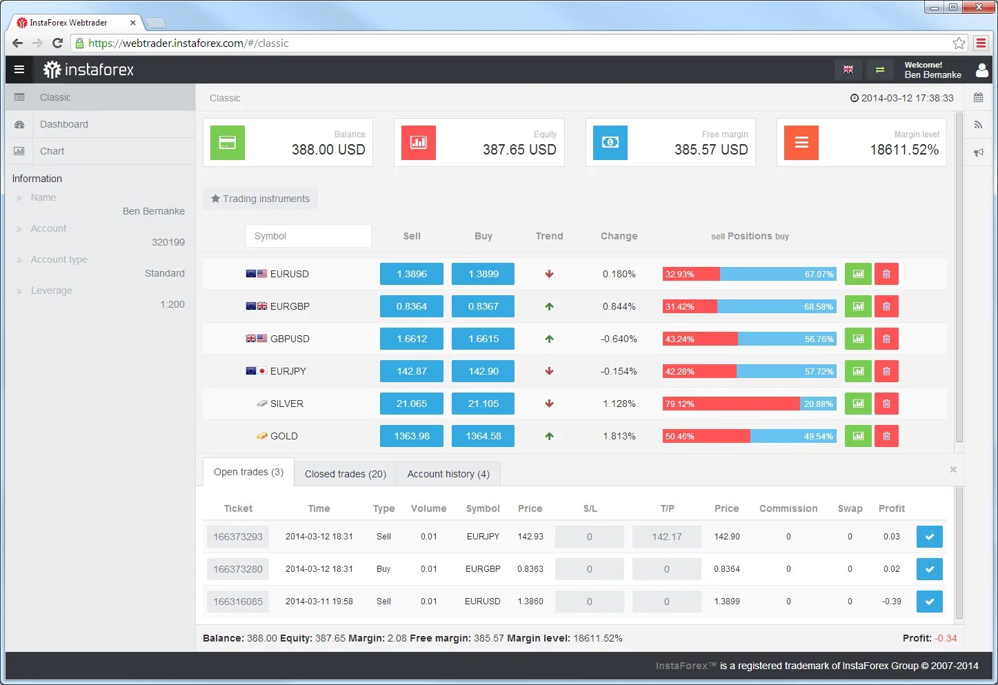Remove EURJPY using red trash icon
This screenshot has height=685, width=998.
click(x=886, y=371)
